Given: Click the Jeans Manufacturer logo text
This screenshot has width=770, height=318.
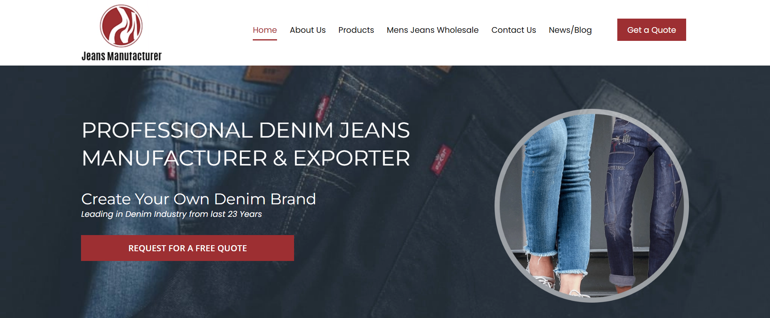Looking at the screenshot, I should click(x=122, y=56).
